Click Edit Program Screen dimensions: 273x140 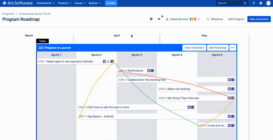coord(236,19)
